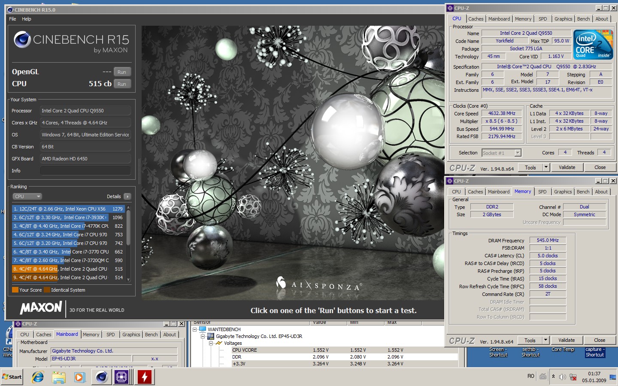Click the RO language indicator
Image resolution: width=618 pixels, height=386 pixels.
point(531,376)
